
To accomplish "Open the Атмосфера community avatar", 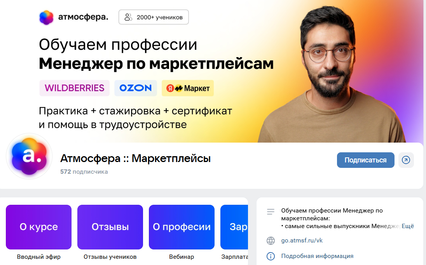I will point(29,156).
